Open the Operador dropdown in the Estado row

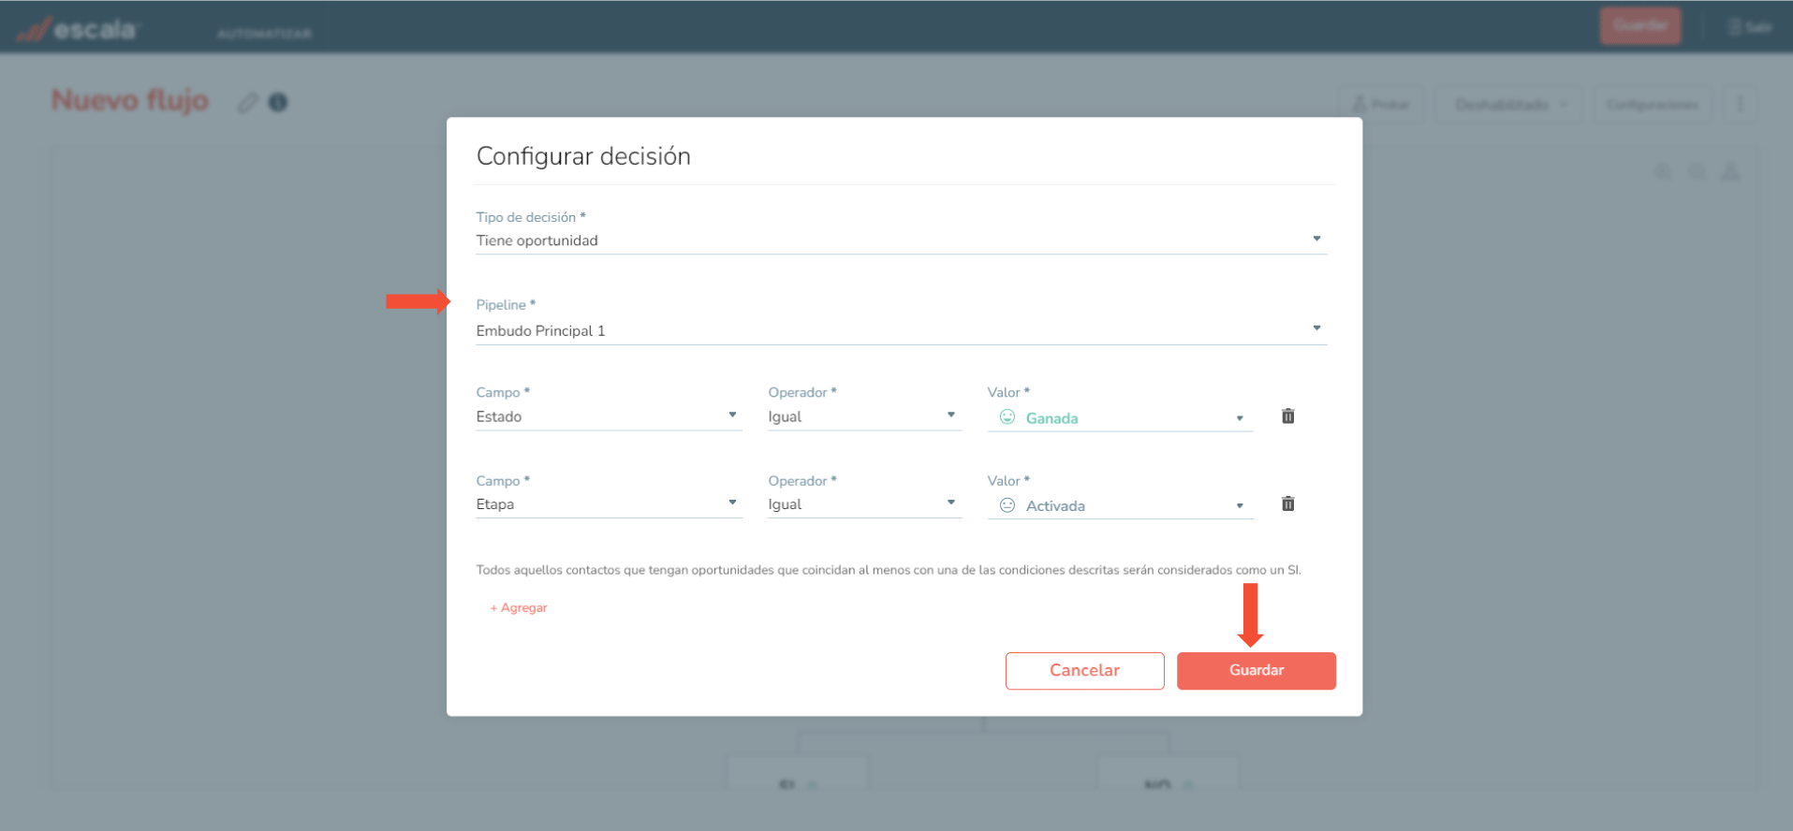click(864, 416)
